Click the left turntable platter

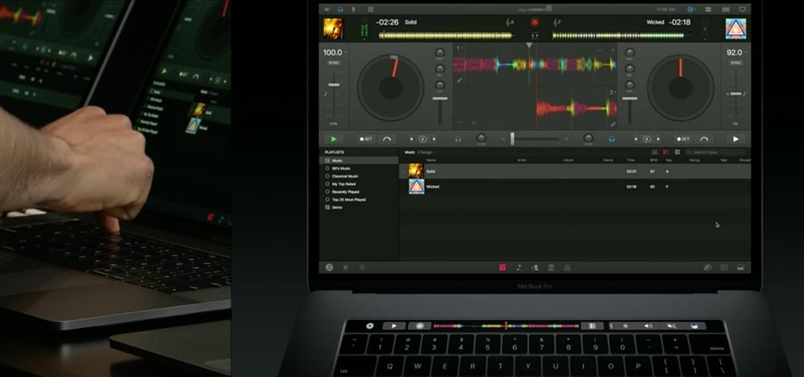[x=391, y=88]
